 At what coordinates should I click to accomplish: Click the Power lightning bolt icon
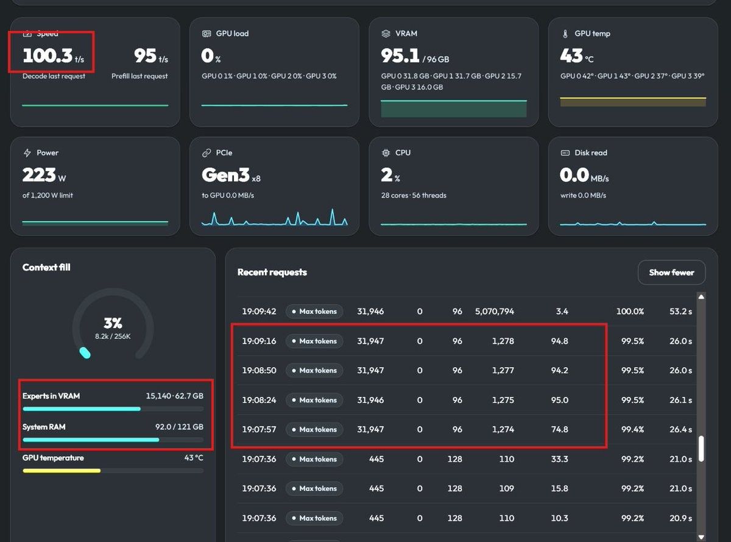click(x=27, y=152)
